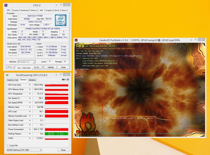Click the Core Speed 4510.98 MHz field

point(25,47)
